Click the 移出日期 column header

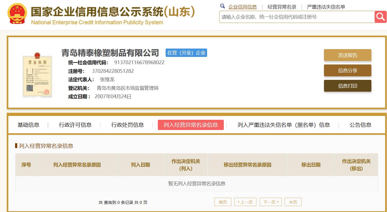311,165
